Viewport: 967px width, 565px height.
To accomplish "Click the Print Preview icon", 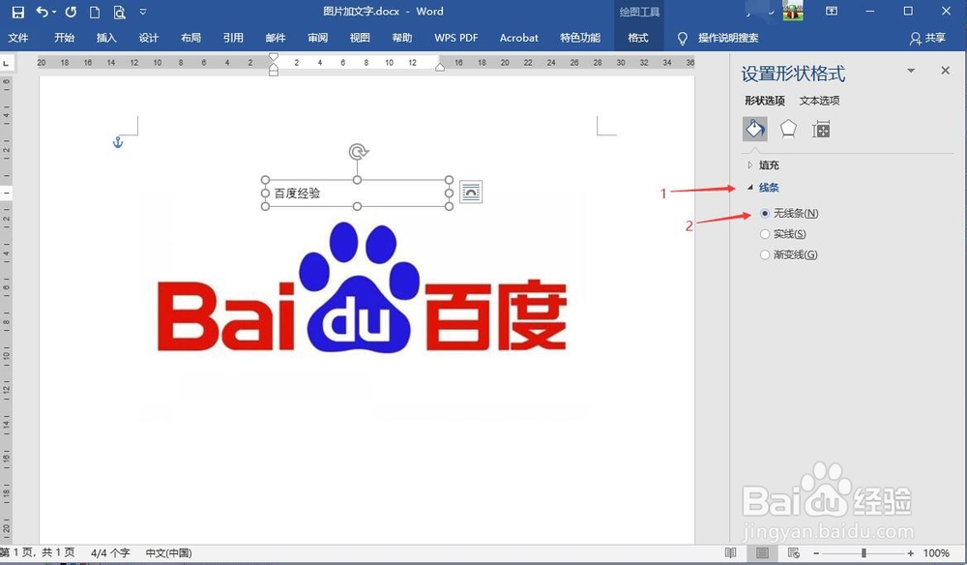I will (x=119, y=12).
